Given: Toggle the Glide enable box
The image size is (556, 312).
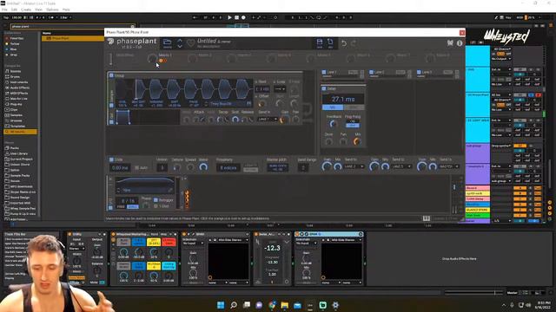Looking at the screenshot, I should point(111,159).
